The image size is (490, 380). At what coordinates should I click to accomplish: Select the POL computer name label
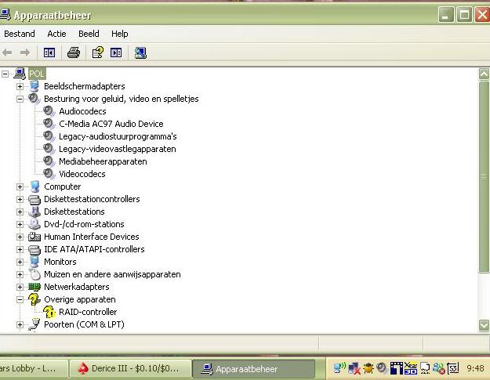click(x=37, y=74)
